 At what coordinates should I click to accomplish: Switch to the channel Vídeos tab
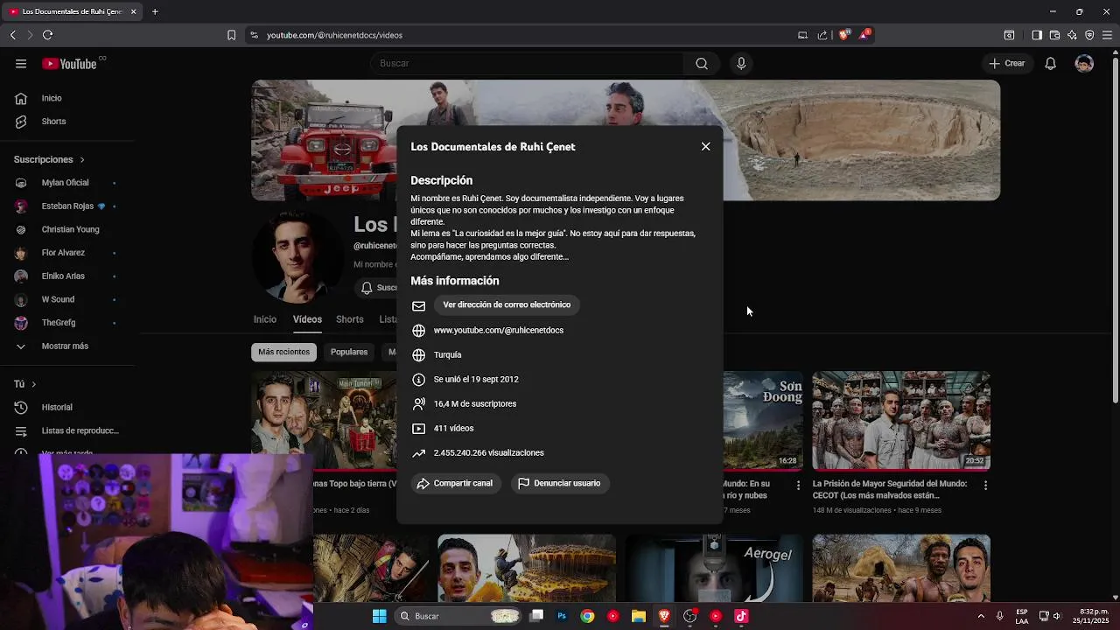(x=307, y=319)
